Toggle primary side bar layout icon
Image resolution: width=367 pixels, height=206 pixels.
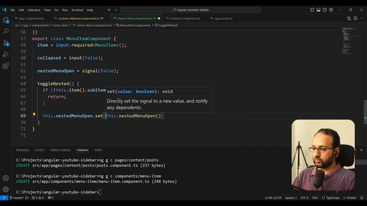312,10
